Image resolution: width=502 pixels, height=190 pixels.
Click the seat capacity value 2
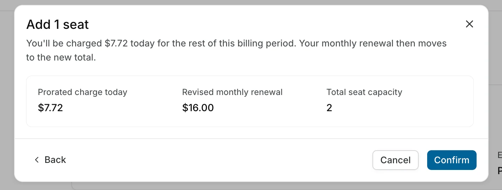[x=329, y=108]
